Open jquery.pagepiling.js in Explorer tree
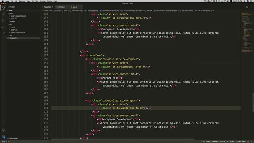This screenshot has height=143, width=254. coord(18,33)
